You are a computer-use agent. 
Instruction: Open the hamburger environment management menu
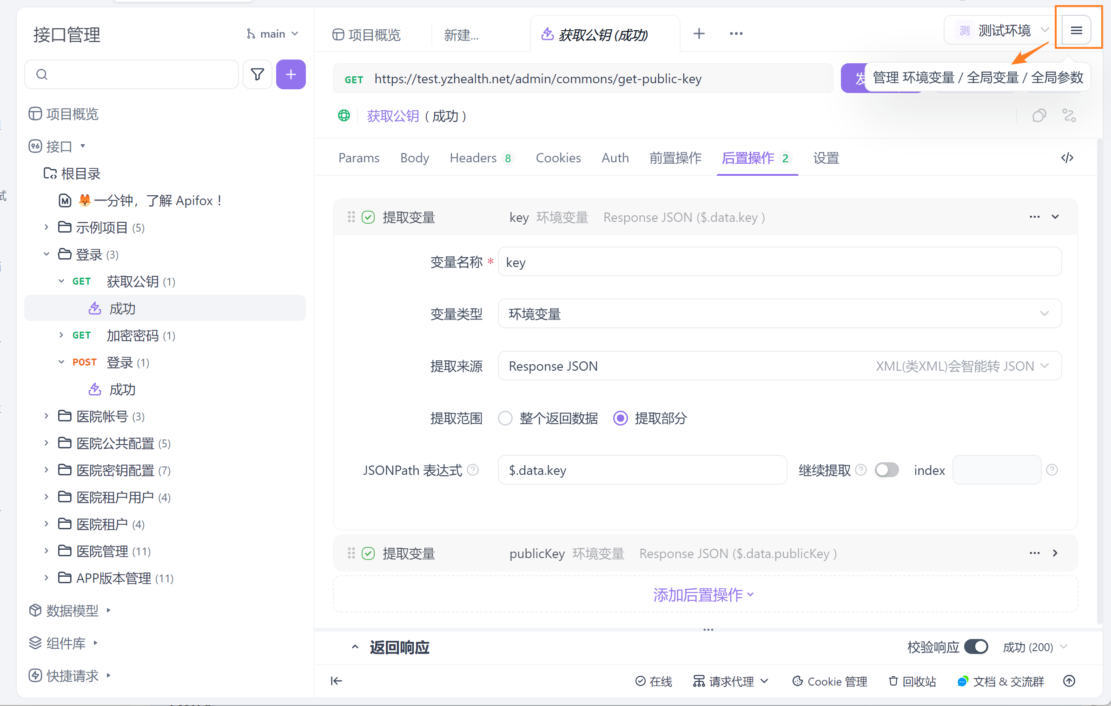[1076, 31]
